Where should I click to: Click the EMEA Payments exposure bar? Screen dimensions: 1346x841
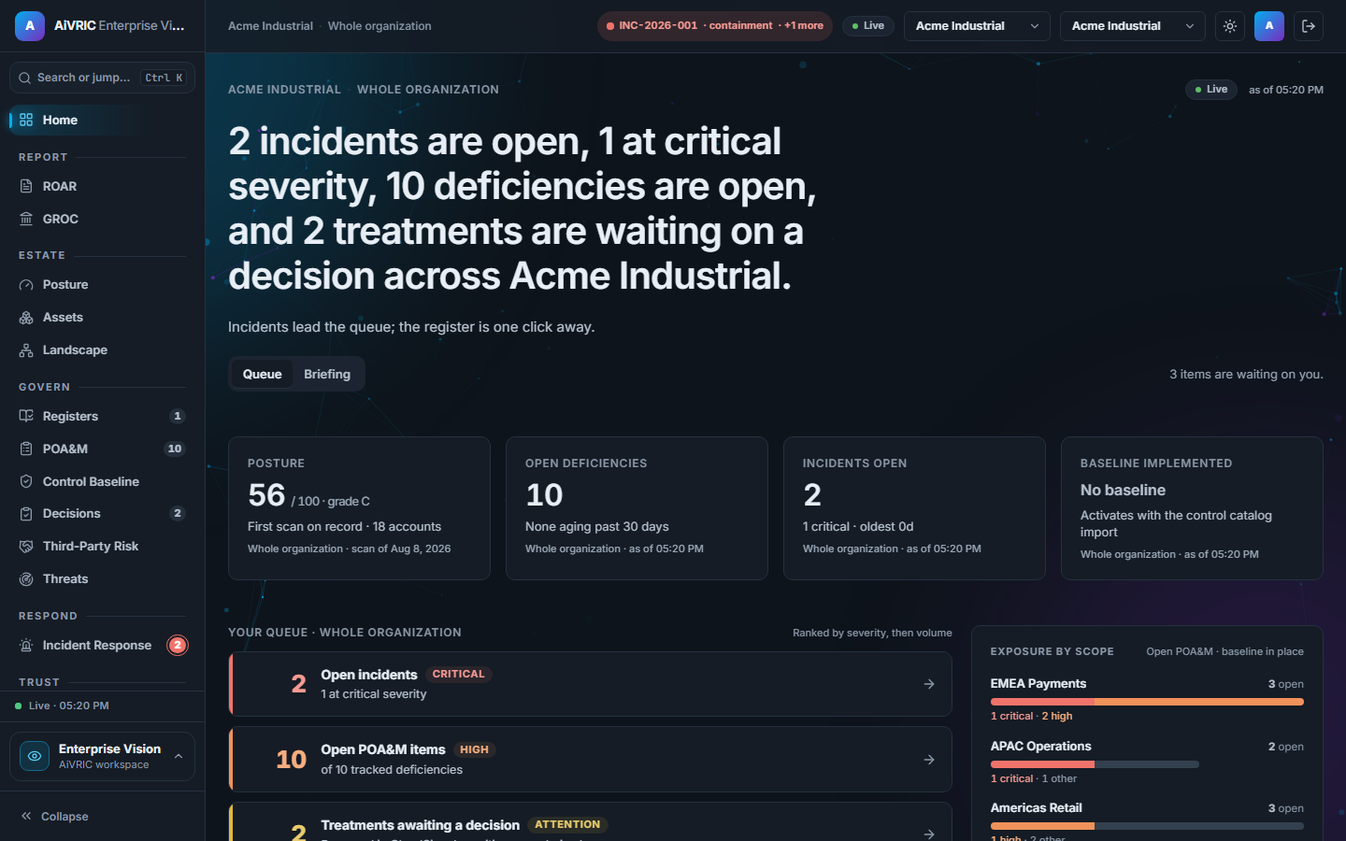pyautogui.click(x=1147, y=702)
